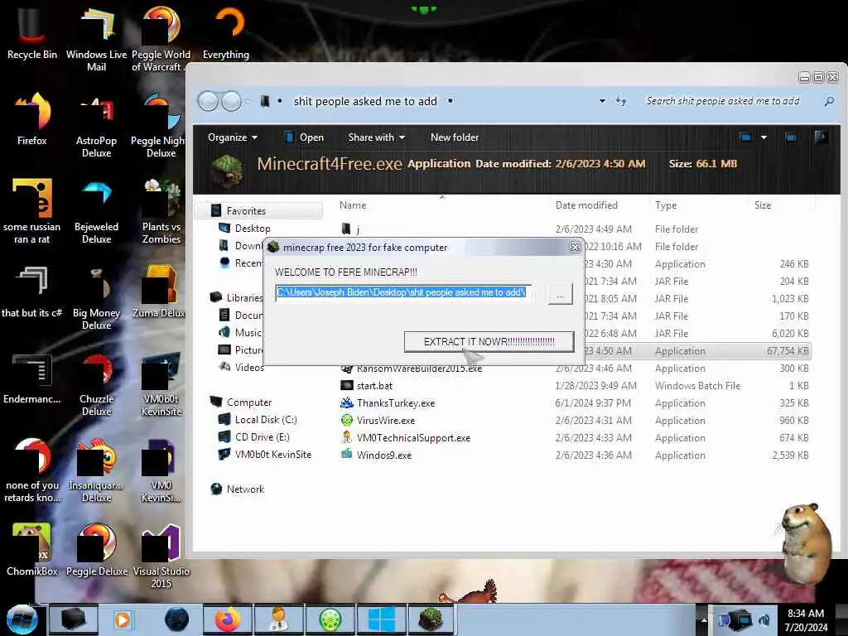848x636 pixels.
Task: Close the minecrap free 2023 dialog
Action: 575,247
